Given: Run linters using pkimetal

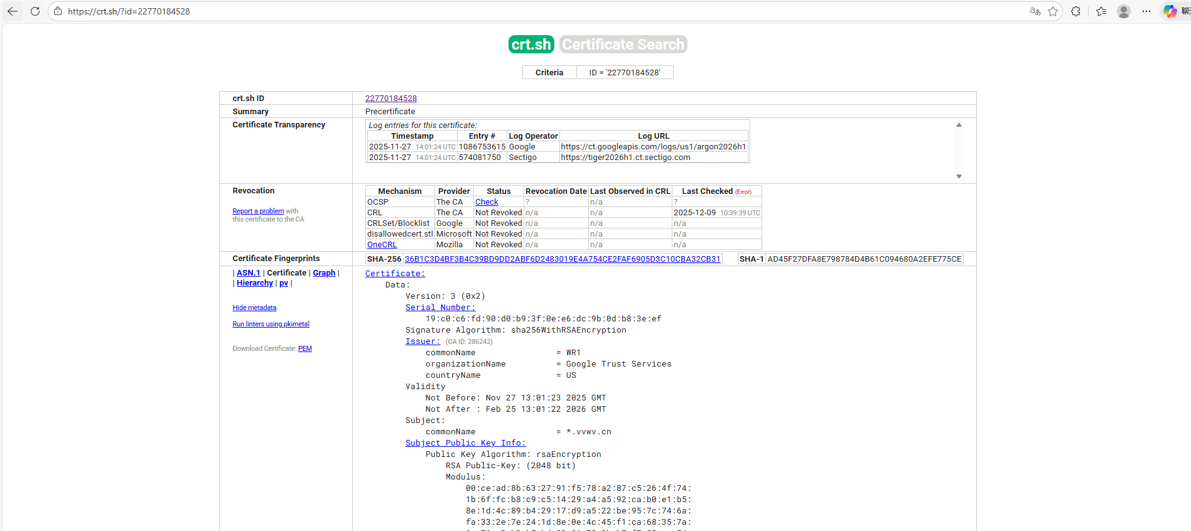Looking at the screenshot, I should pyautogui.click(x=271, y=324).
